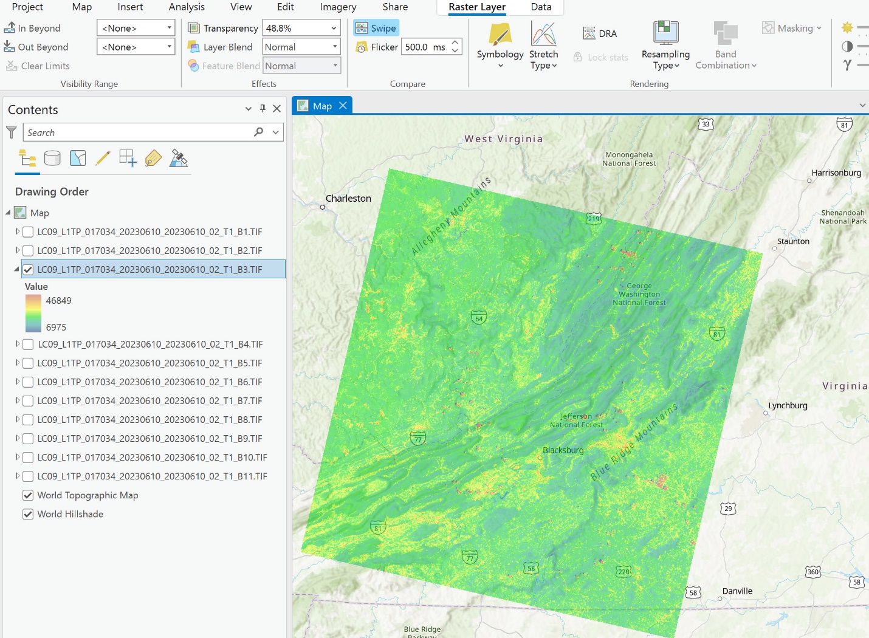Open the map view options chevron
This screenshot has height=638, width=869.
pyautogui.click(x=862, y=106)
